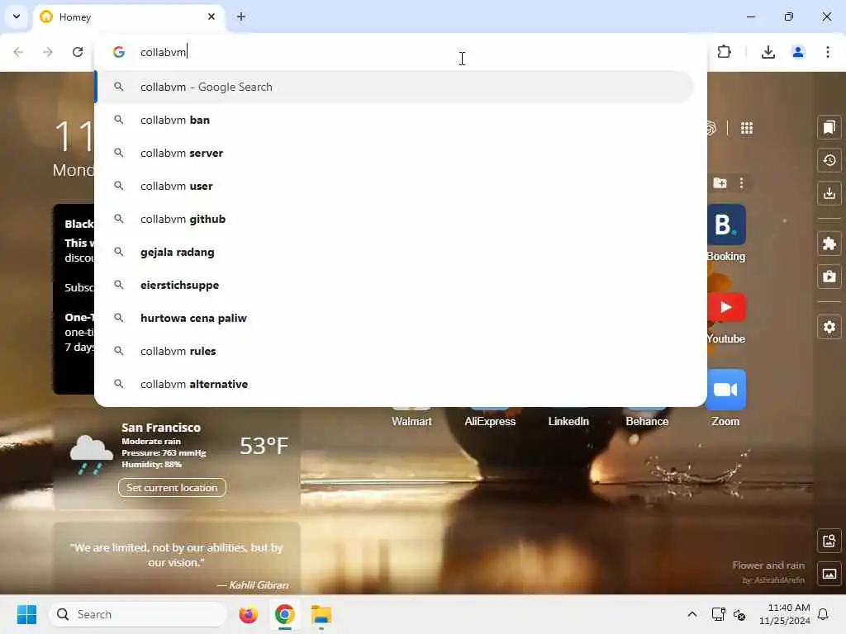Open Chrome downloads icon in toolbar
The height and width of the screenshot is (634, 846).
768,52
